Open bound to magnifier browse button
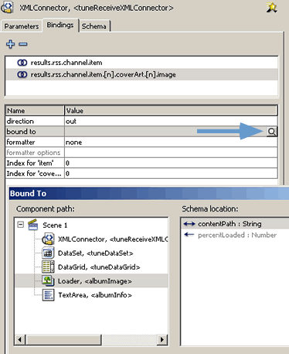Screen dimensions: 289x354 coord(272,132)
